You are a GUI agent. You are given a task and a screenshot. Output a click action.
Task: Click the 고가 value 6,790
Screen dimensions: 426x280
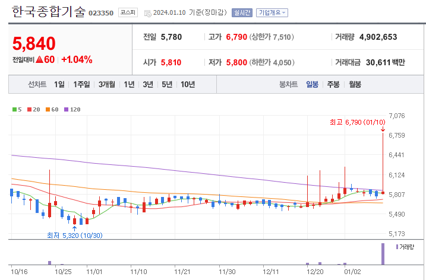(x=236, y=37)
